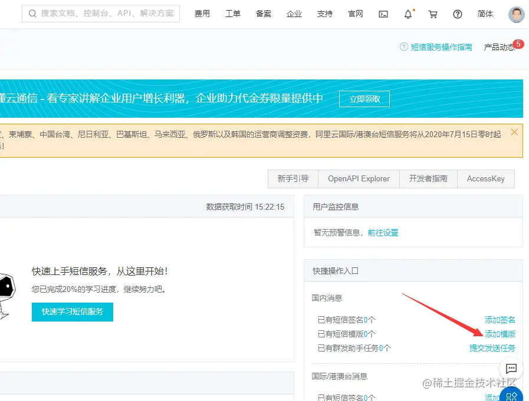Open the 官网 menu

point(356,14)
